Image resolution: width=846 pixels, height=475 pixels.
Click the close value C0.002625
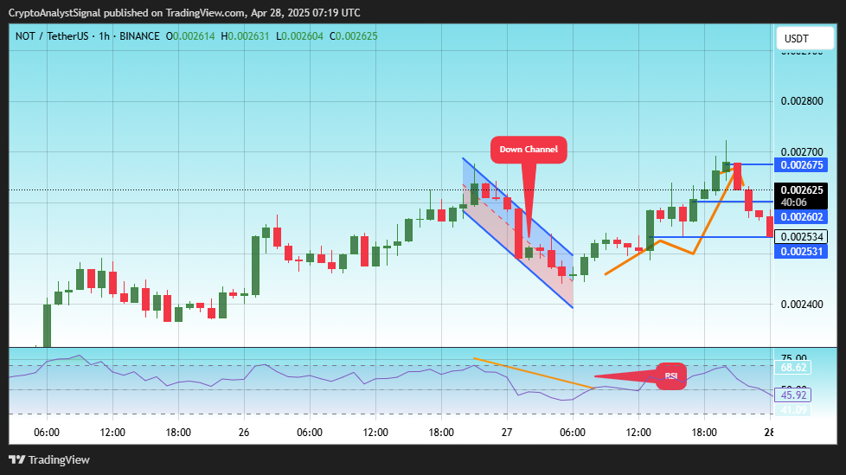(354, 36)
